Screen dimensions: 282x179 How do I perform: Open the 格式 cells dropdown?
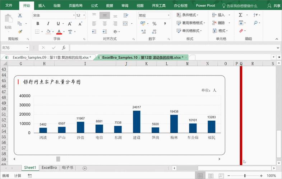[x=220, y=31]
